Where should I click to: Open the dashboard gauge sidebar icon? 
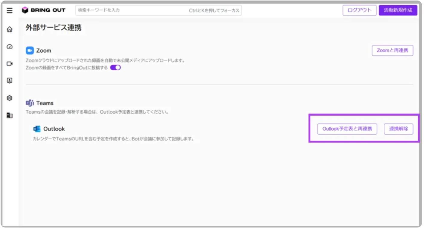point(10,47)
